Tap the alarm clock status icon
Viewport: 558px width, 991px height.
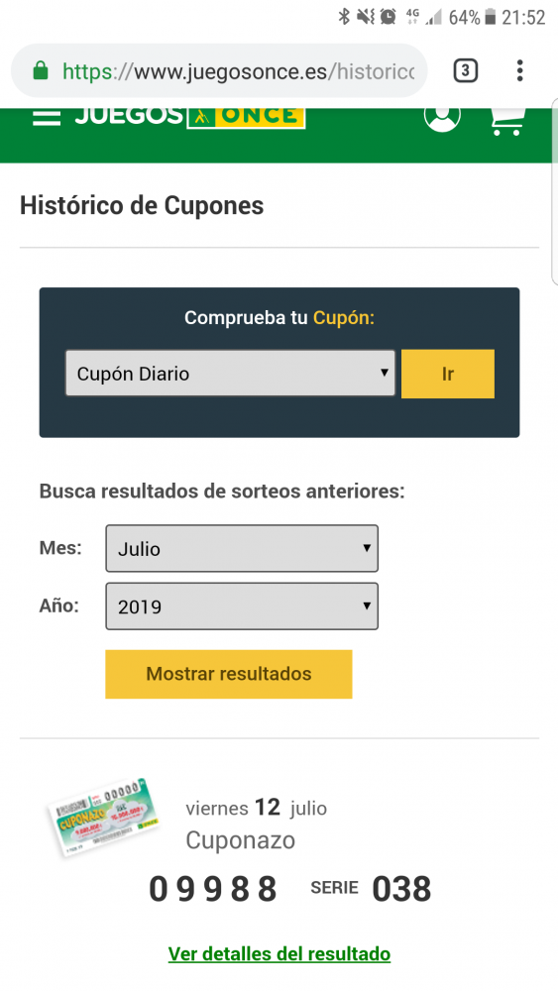point(388,17)
